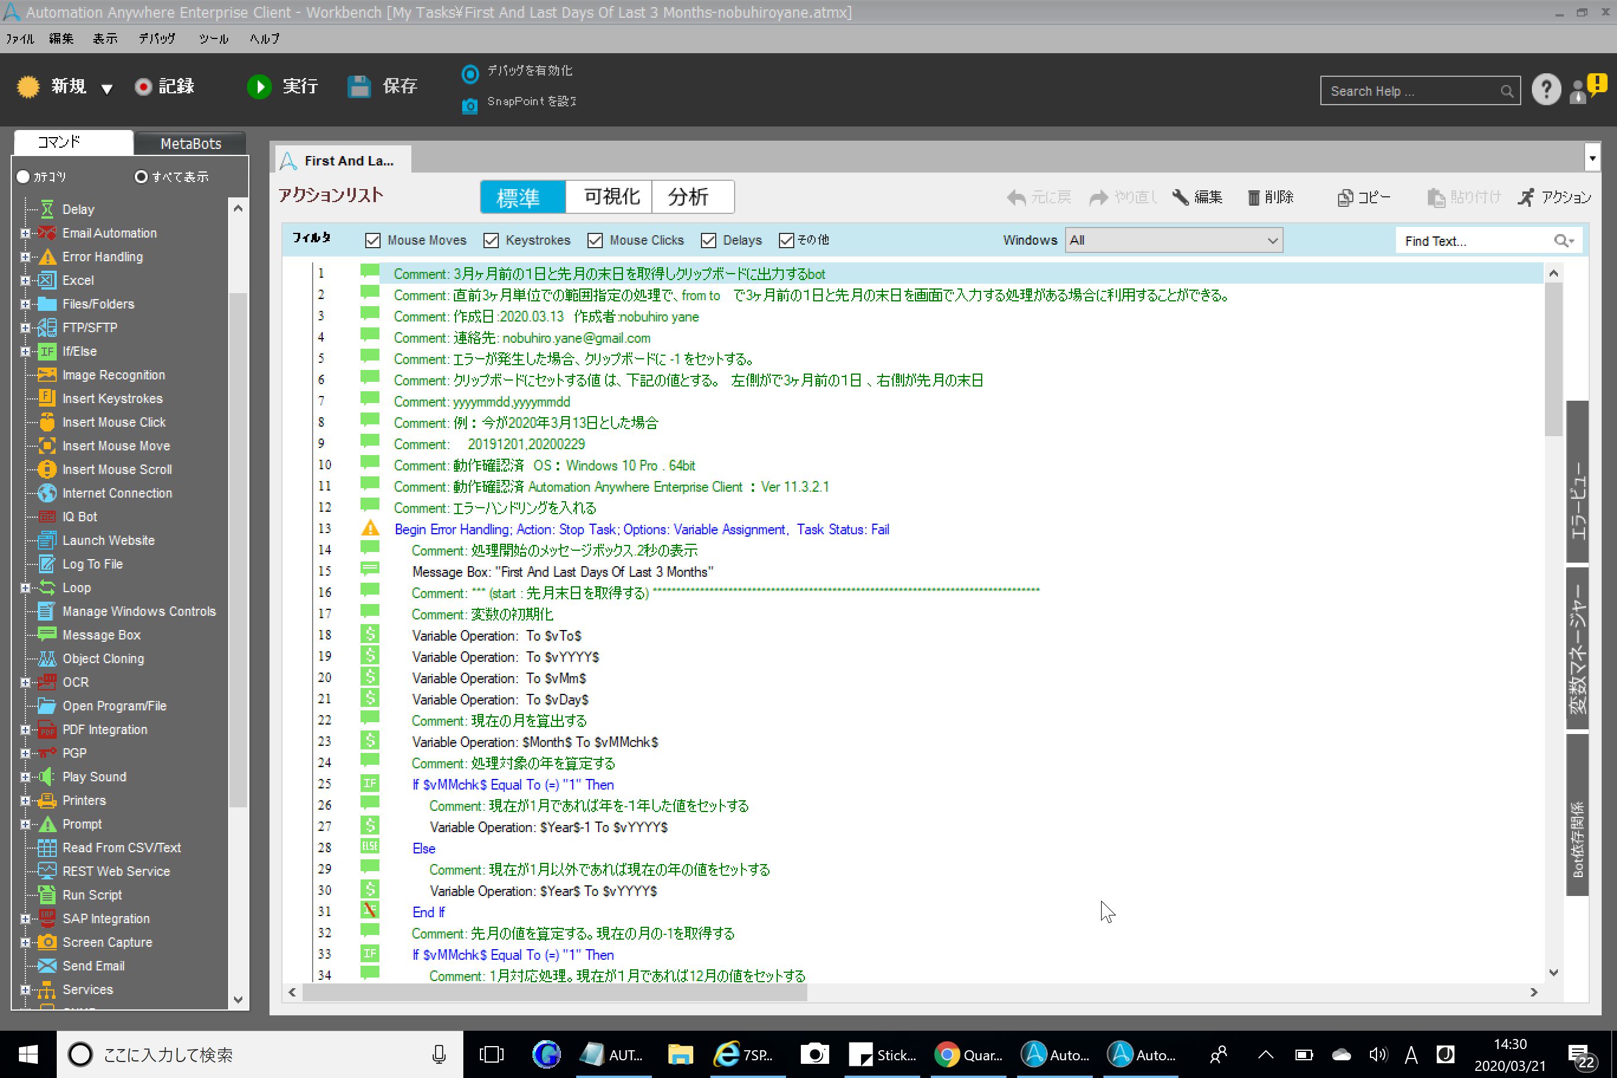The height and width of the screenshot is (1078, 1617).
Task: Click the red 記録 record icon
Action: click(x=143, y=87)
